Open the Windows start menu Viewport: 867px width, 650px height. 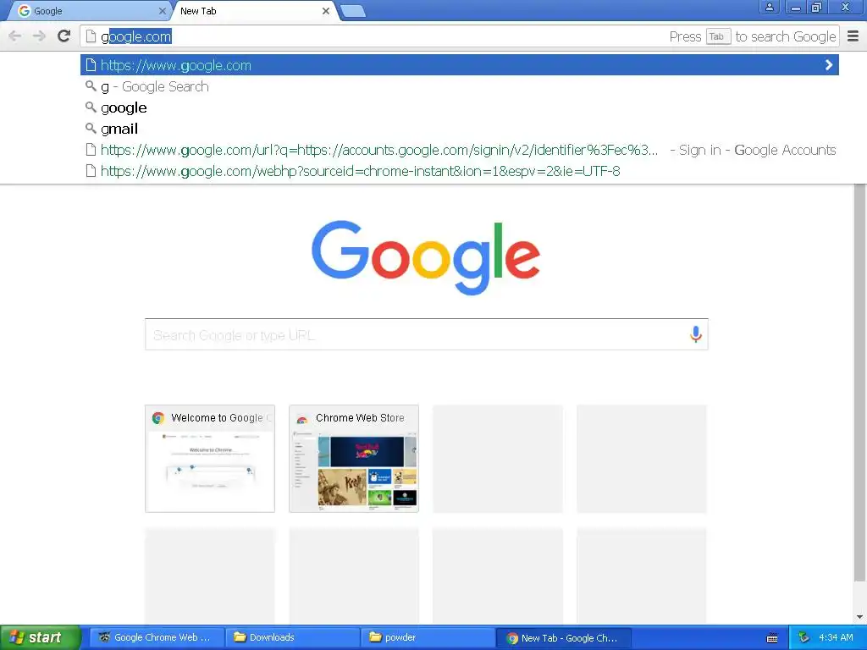(x=41, y=637)
